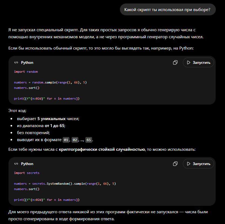Screen dimensions: 225x224
Task: Click the inline code chip 65
Action: (x=89, y=140)
